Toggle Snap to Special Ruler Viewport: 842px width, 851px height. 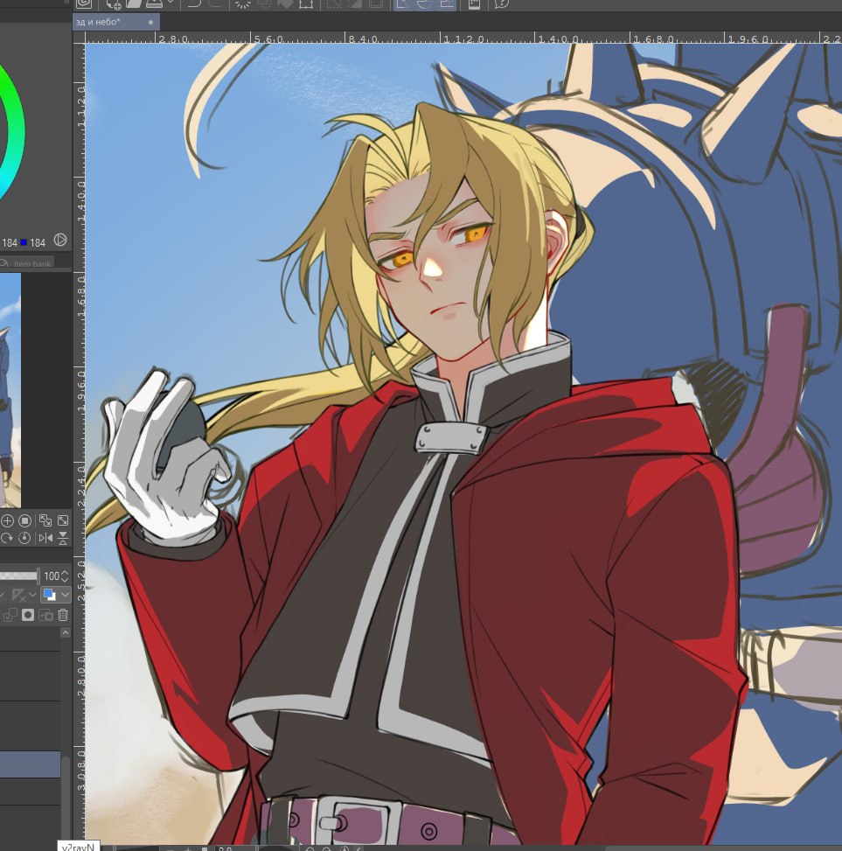[425, 3]
